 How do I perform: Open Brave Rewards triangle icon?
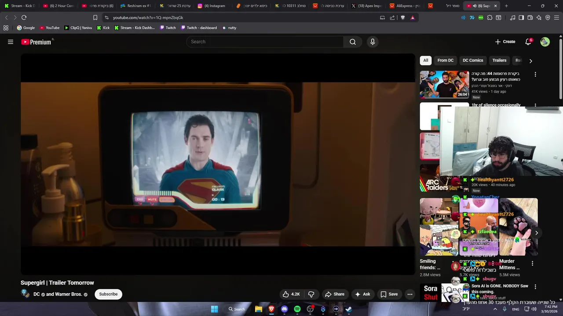413,18
